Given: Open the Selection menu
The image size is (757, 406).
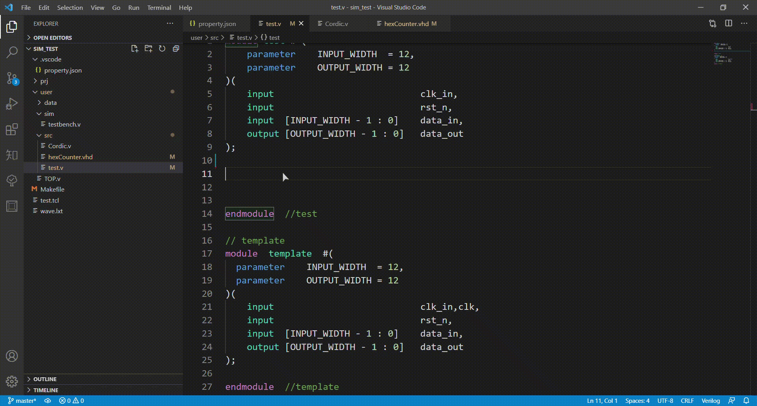Looking at the screenshot, I should tap(70, 7).
